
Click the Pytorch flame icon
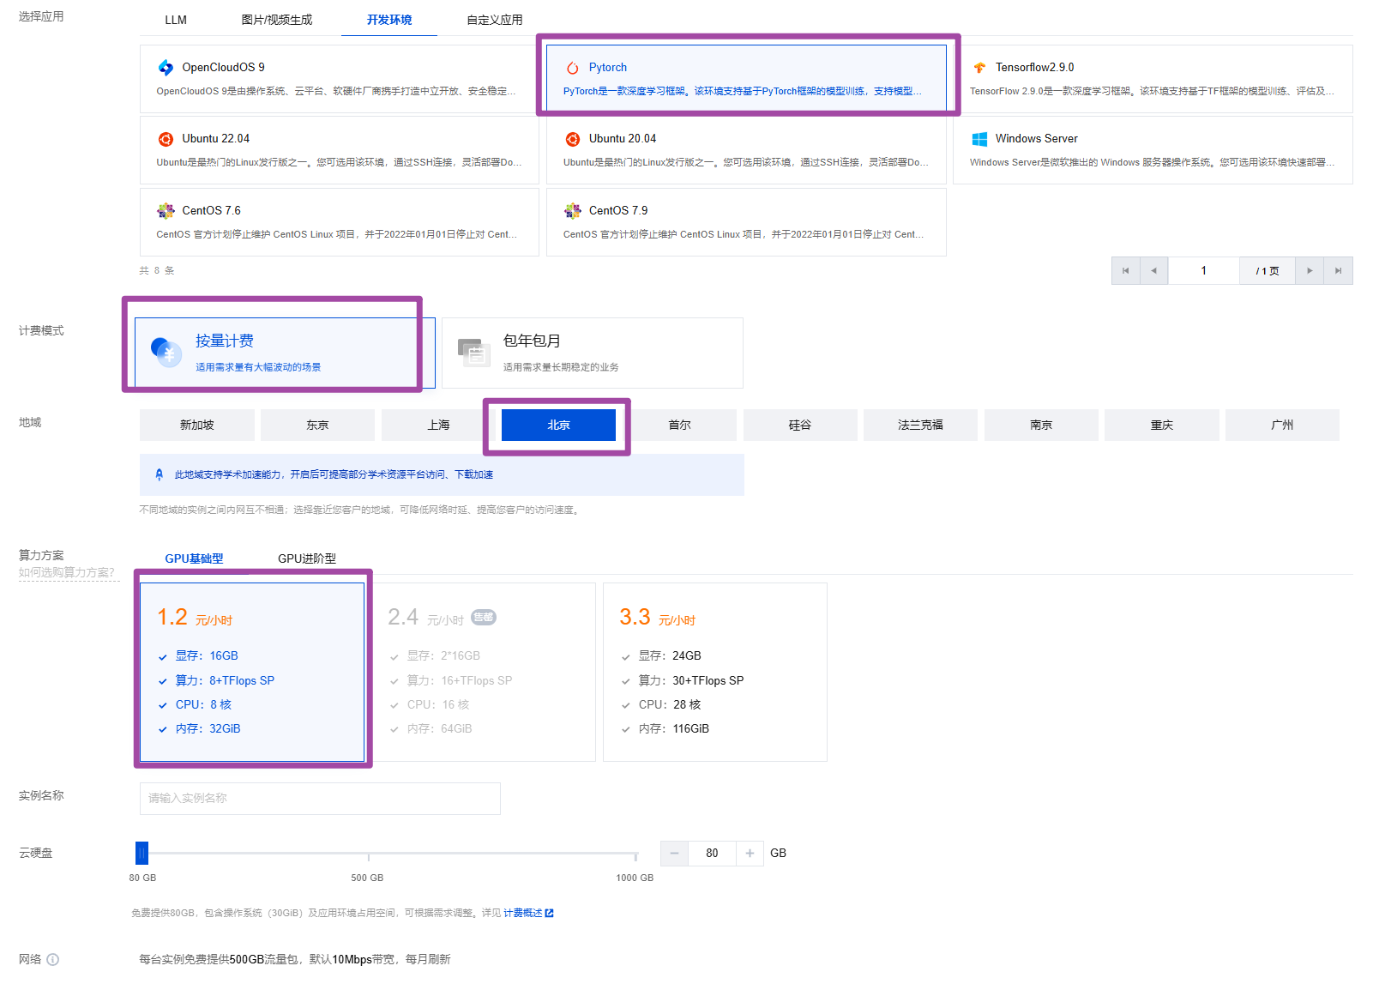[x=572, y=68]
